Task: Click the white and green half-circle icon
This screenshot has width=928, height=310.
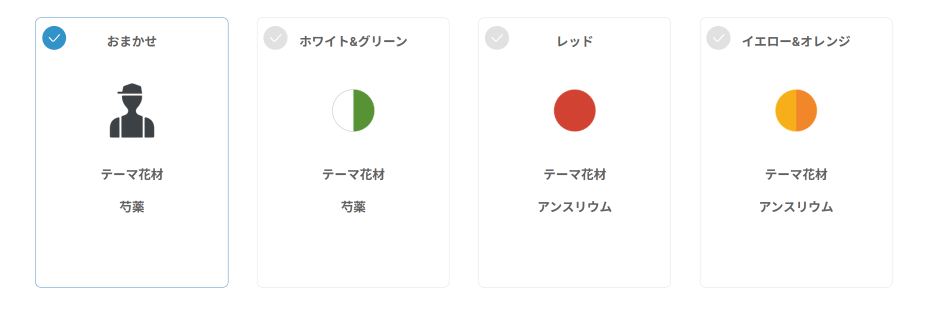Action: [x=353, y=110]
